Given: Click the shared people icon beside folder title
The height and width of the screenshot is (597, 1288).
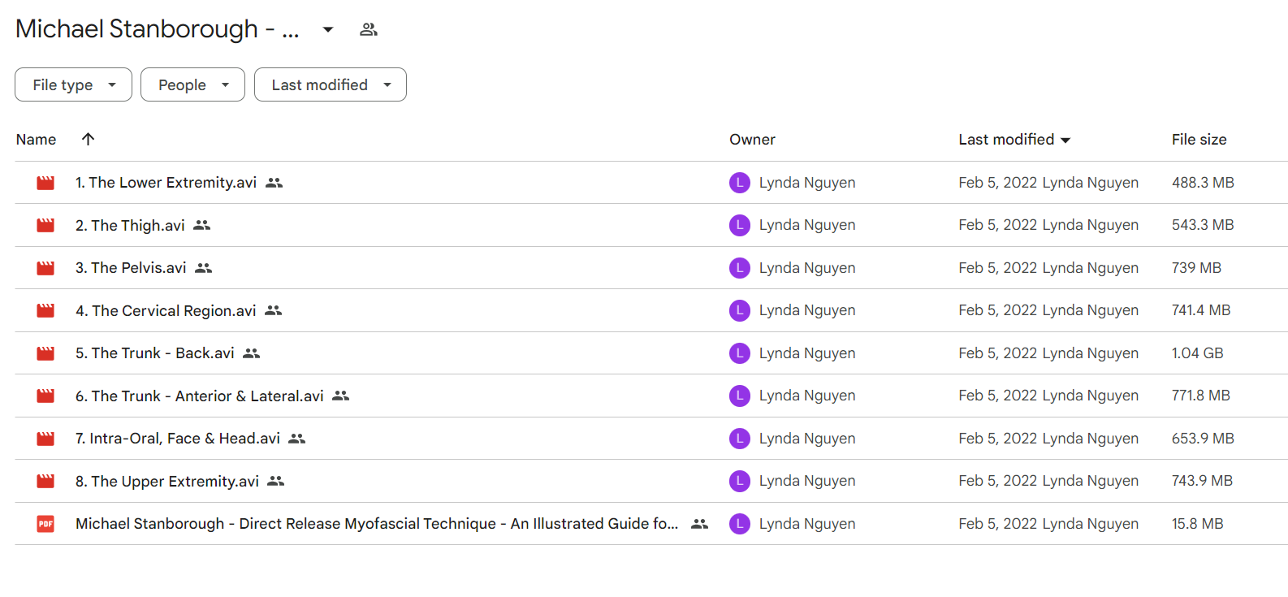Looking at the screenshot, I should [369, 30].
